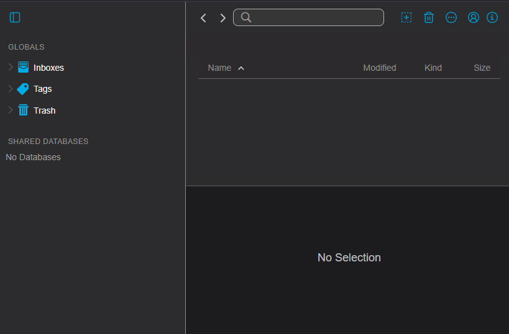Image resolution: width=509 pixels, height=334 pixels.
Task: Toggle the sidebar panel icon
Action: pyautogui.click(x=15, y=17)
